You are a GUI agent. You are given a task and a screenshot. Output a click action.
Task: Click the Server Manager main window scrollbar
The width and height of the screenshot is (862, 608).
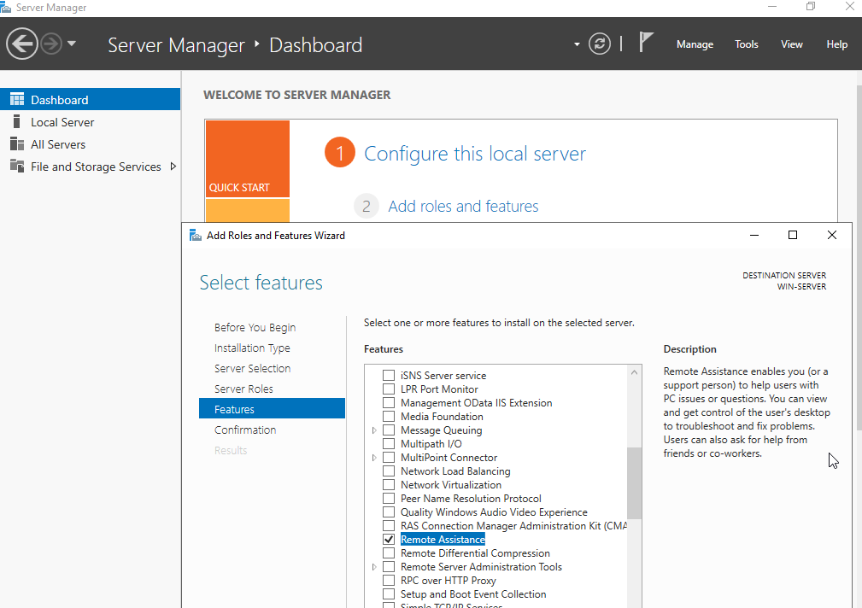pyautogui.click(x=859, y=259)
